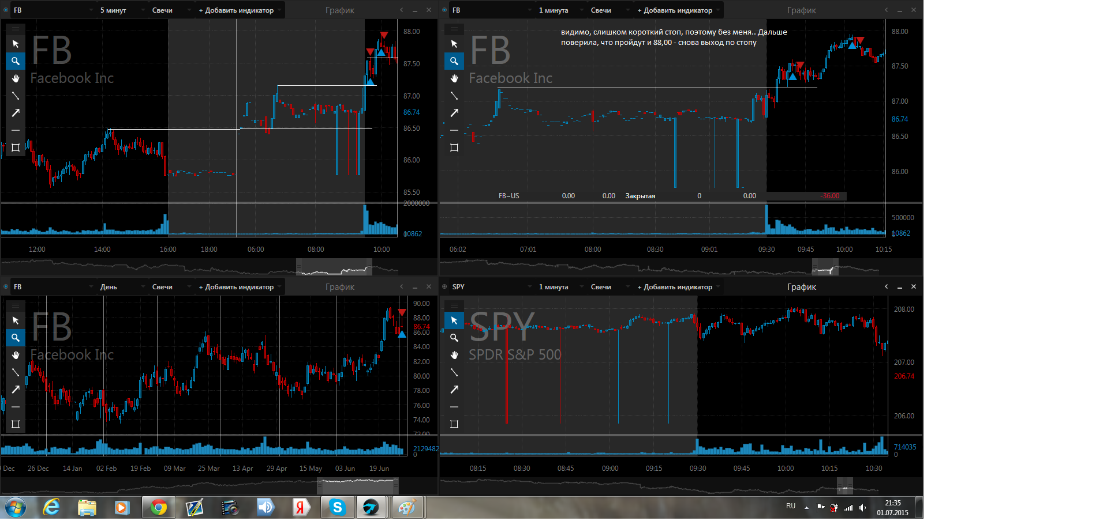Select the hand pan tool in FB 1 минута chart
Viewport: 1103px width, 525px height.
tap(454, 78)
